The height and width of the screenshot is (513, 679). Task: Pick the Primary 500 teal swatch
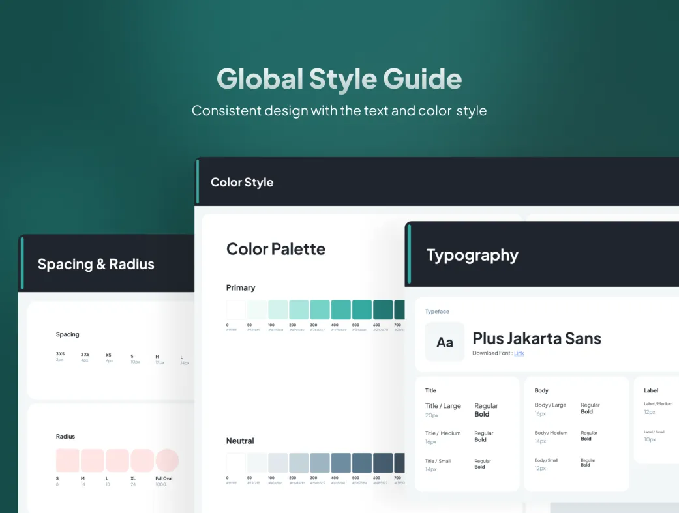(361, 310)
